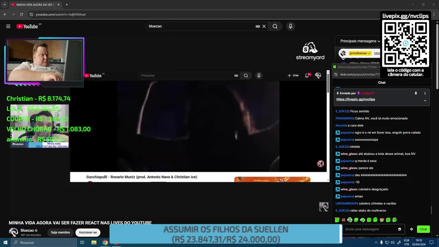Click the circular watermark icon on the video

[x=321, y=164]
